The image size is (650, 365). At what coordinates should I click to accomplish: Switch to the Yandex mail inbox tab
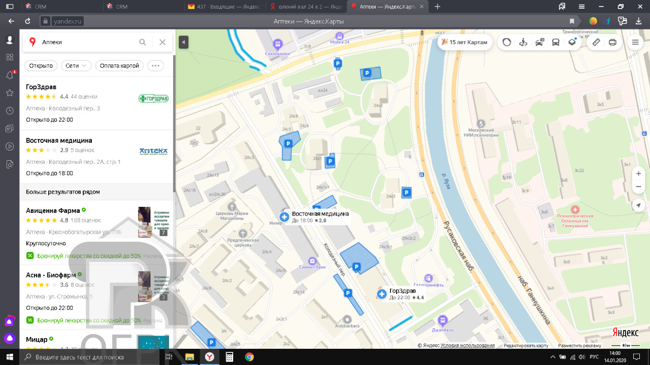pos(223,7)
